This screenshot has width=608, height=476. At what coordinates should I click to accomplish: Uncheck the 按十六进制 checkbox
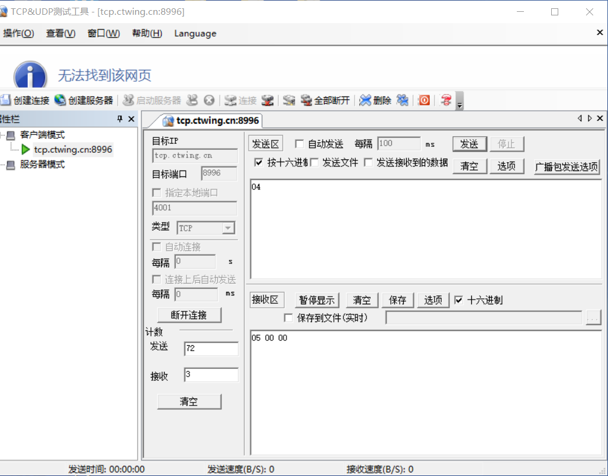tap(258, 164)
